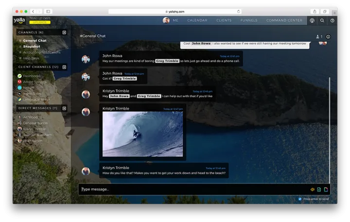Screen dimensions: 350x222
Task: Click the green add file icon
Action: (319, 189)
